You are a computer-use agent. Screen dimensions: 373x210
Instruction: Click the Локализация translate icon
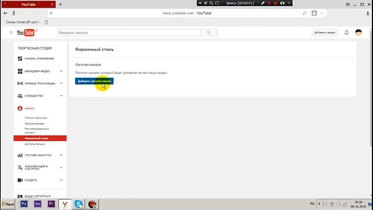pyautogui.click(x=20, y=167)
